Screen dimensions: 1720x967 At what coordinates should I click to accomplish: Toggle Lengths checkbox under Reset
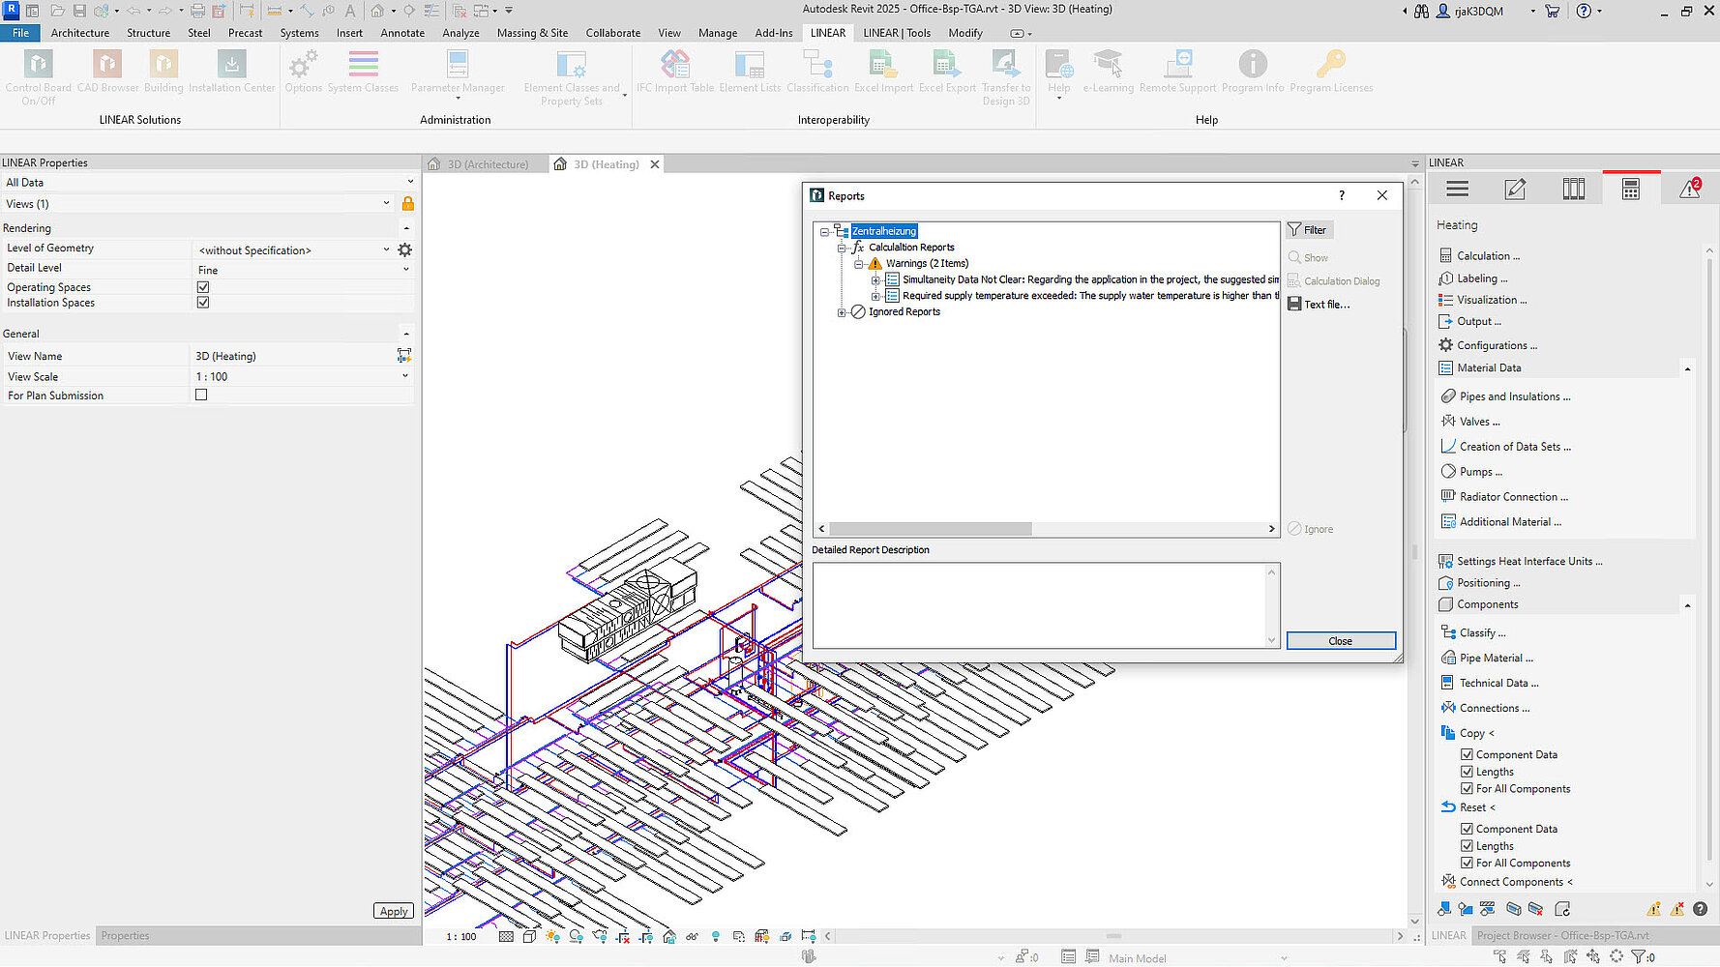1467,846
